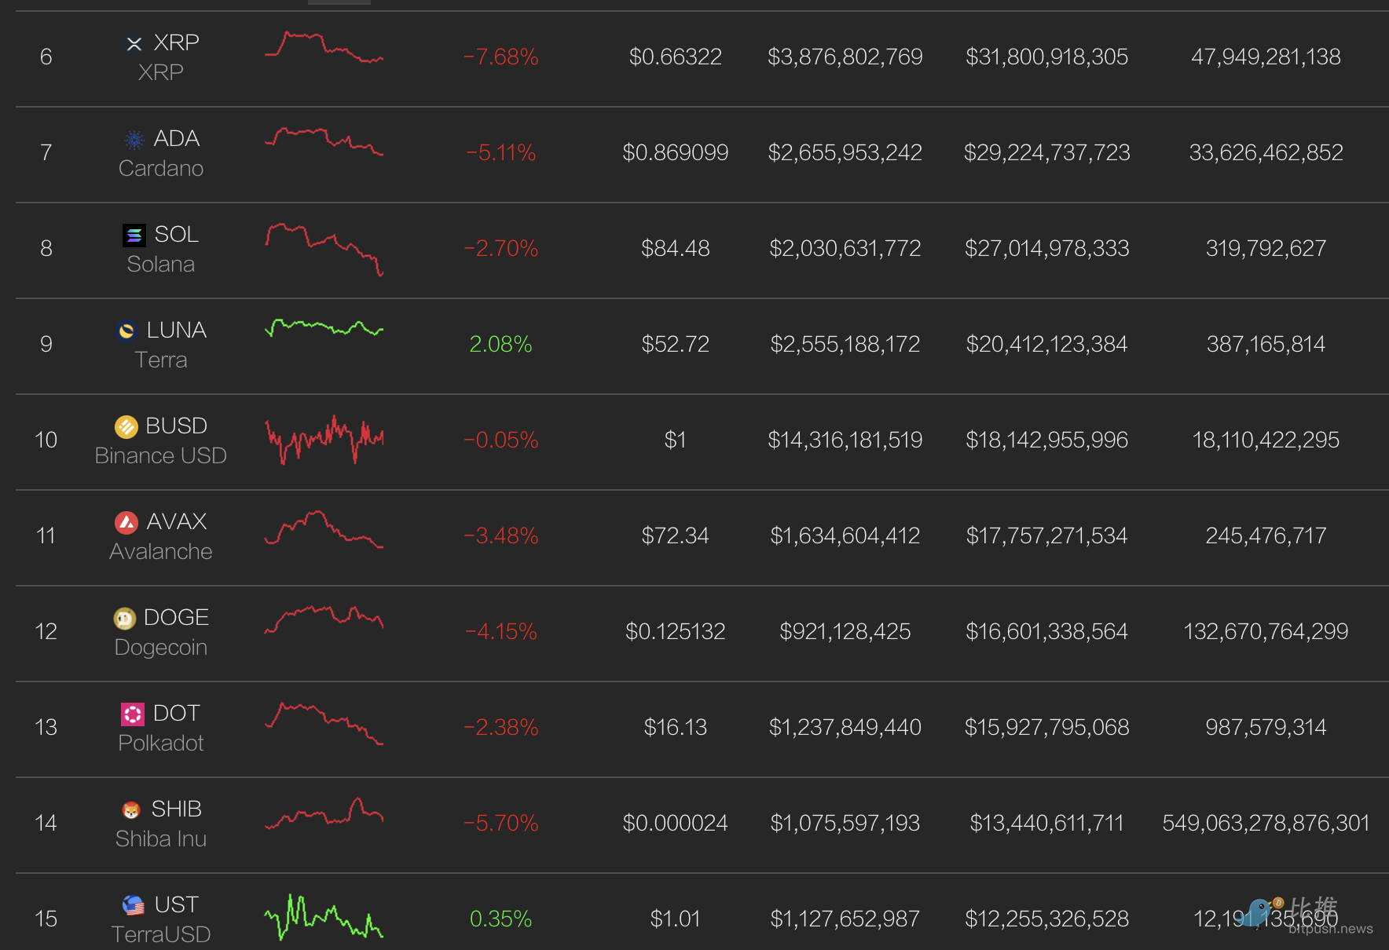Select the ADA -5.11% change value
This screenshot has width=1389, height=950.
pyautogui.click(x=501, y=153)
